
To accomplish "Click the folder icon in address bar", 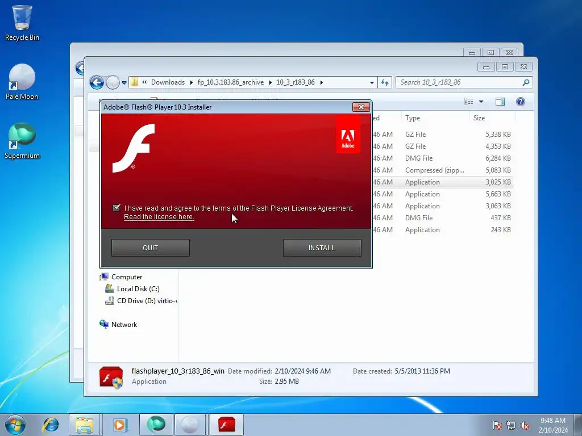I will (134, 82).
